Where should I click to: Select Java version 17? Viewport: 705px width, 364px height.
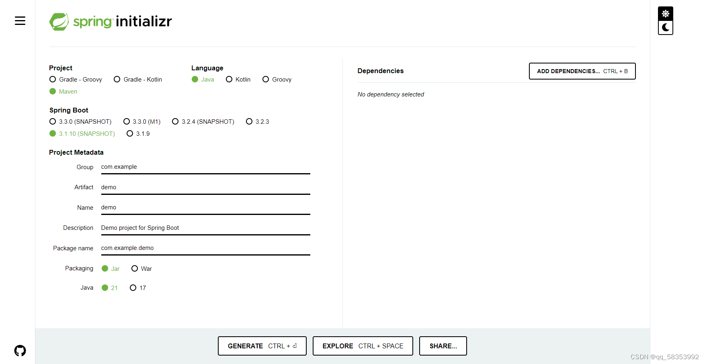138,288
